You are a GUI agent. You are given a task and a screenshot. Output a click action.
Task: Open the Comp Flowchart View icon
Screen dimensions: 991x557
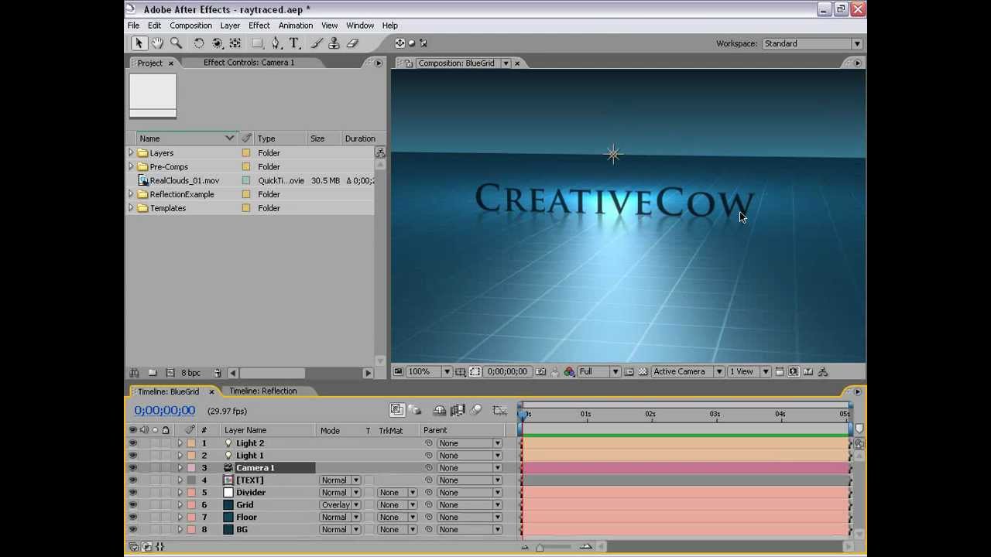[x=822, y=371]
